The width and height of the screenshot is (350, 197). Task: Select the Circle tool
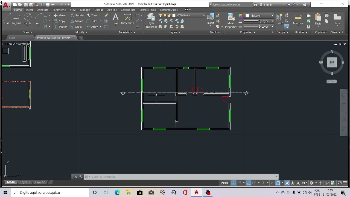28,19
